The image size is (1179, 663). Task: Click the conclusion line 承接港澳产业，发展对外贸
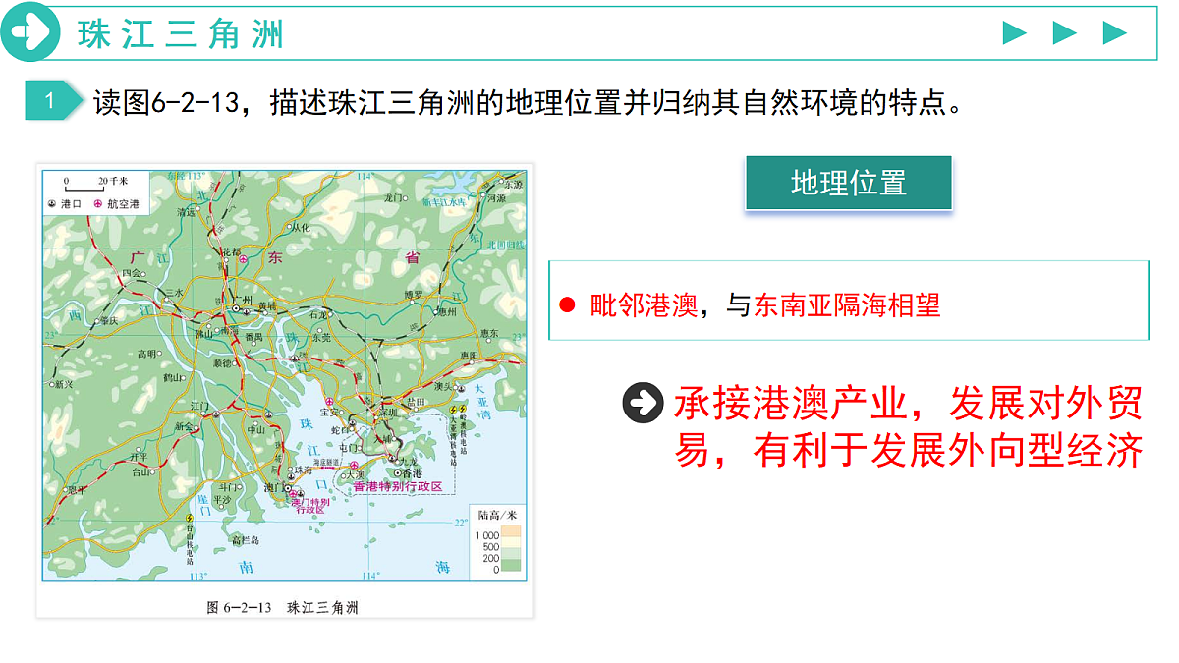(909, 403)
